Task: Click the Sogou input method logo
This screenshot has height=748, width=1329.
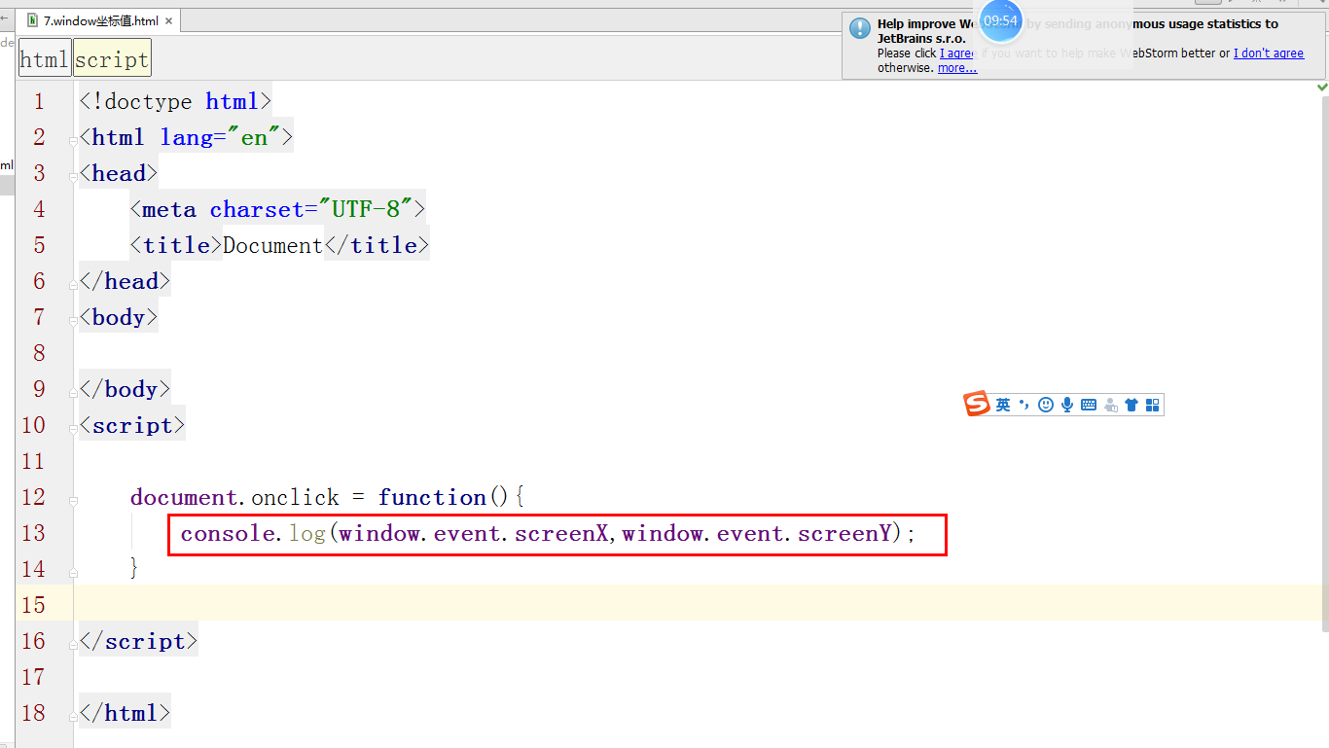Action: coord(977,404)
